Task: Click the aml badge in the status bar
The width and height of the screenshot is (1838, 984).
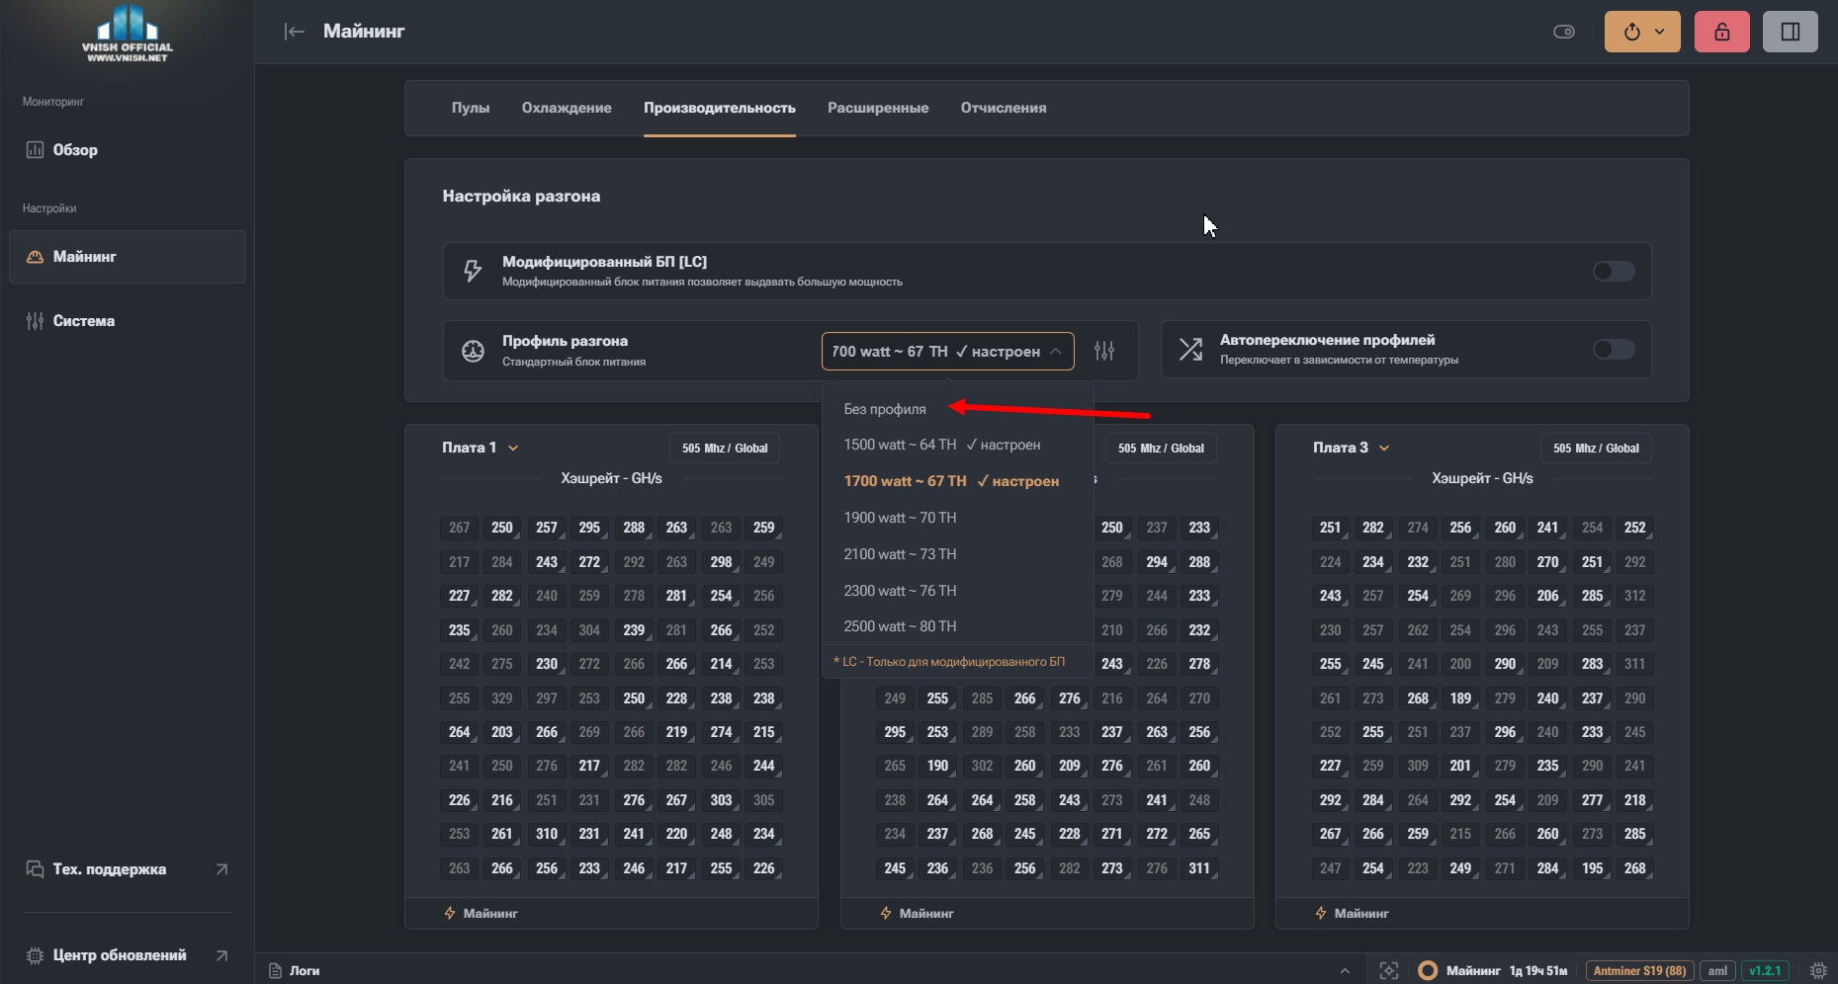Action: [1717, 971]
